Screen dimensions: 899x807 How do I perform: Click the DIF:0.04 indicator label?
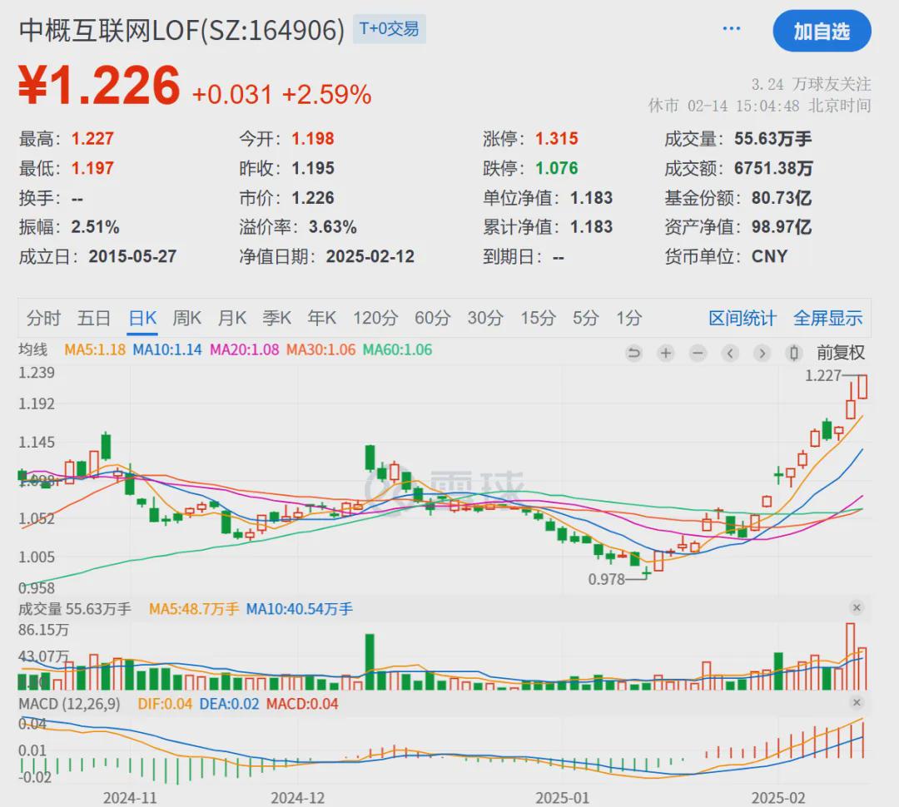click(165, 704)
